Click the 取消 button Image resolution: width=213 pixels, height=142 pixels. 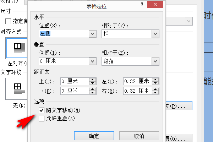[139, 136]
